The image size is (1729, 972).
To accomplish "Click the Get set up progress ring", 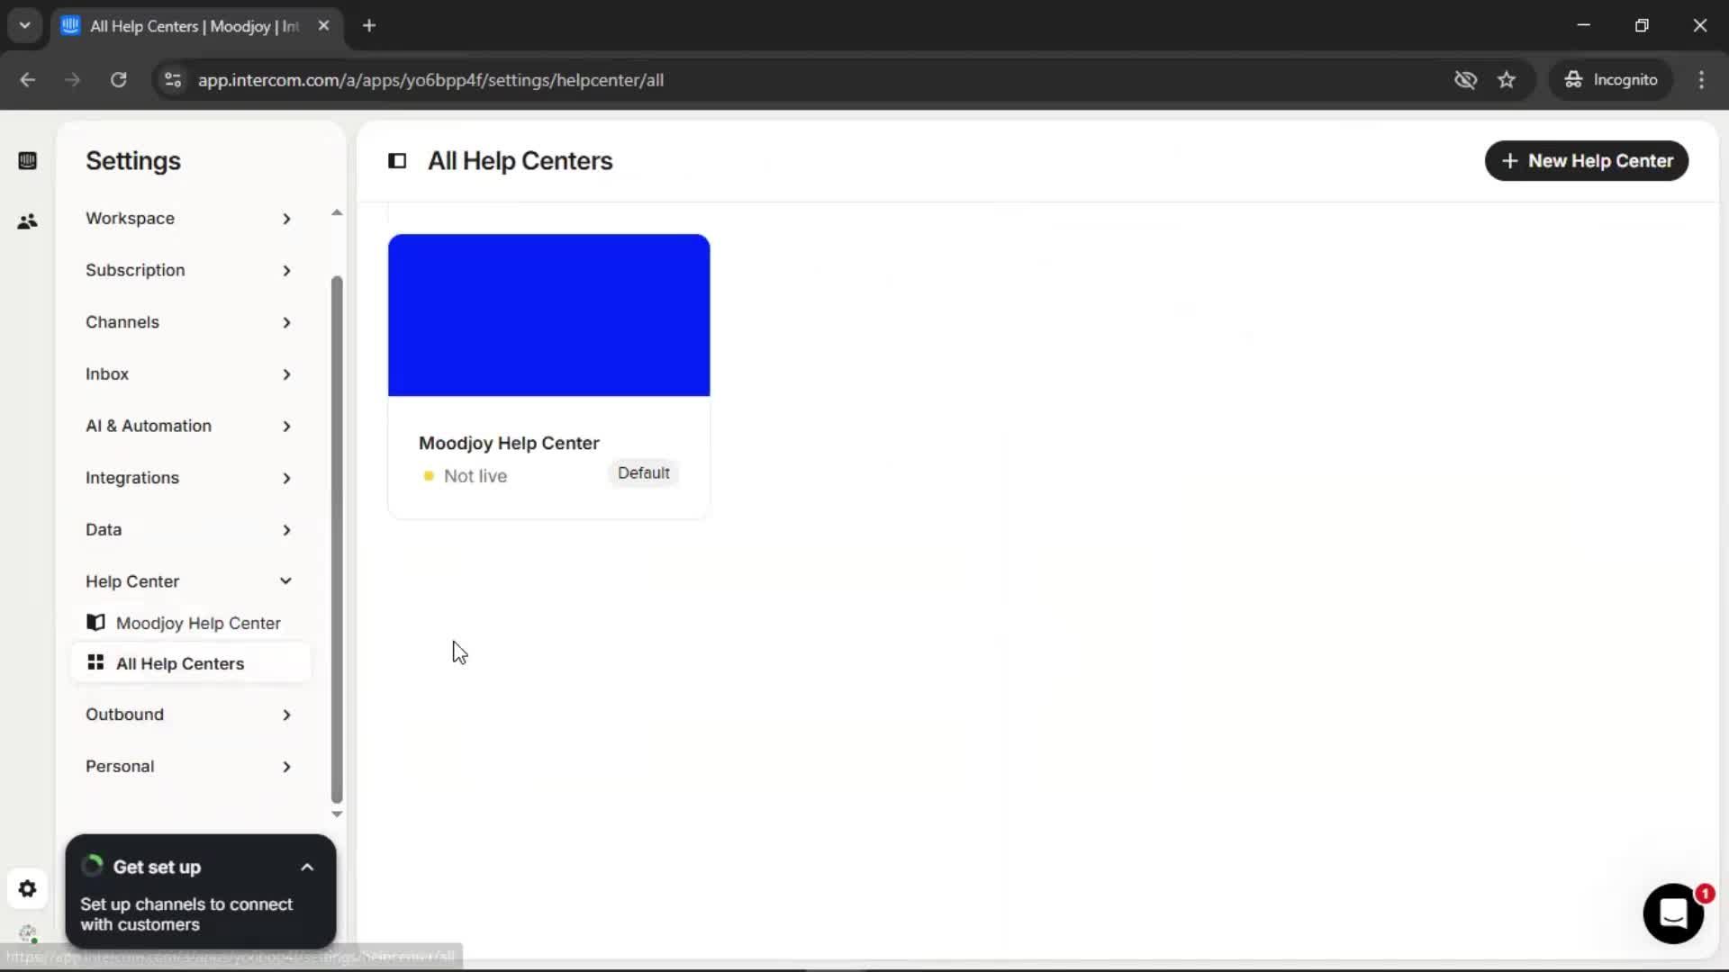I will (92, 866).
